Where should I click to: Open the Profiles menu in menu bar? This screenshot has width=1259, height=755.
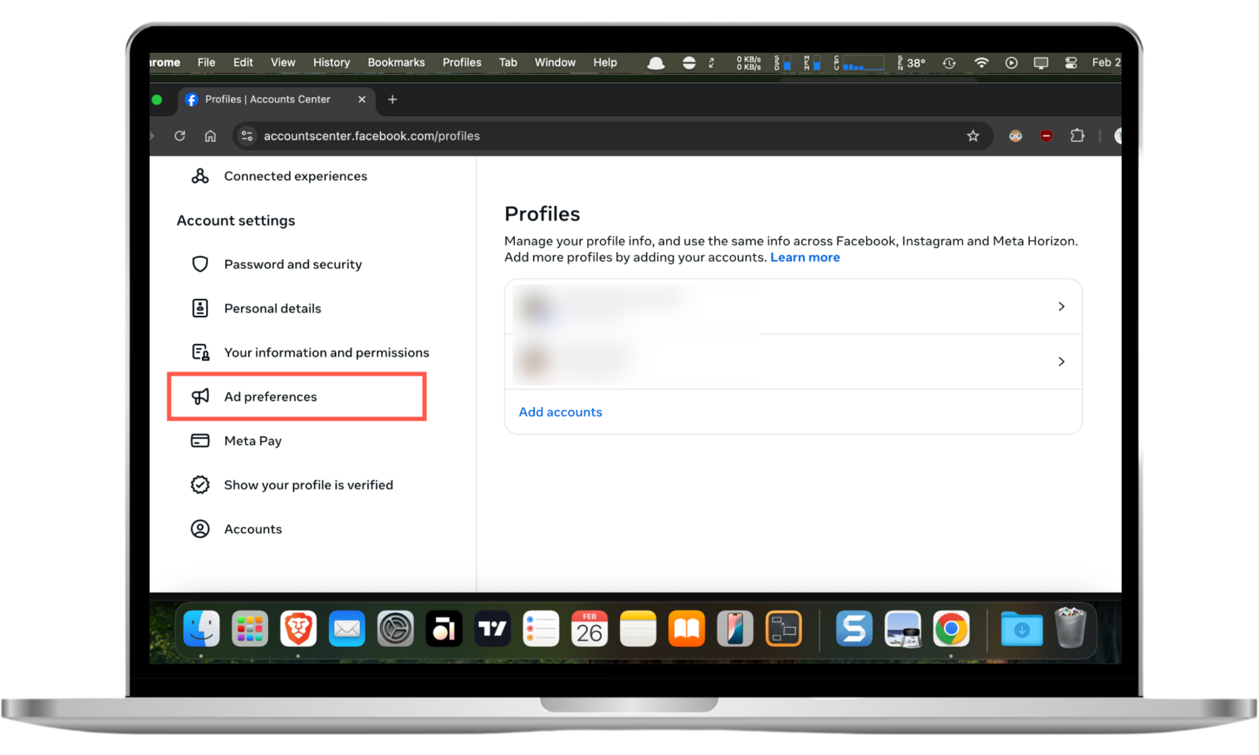462,62
